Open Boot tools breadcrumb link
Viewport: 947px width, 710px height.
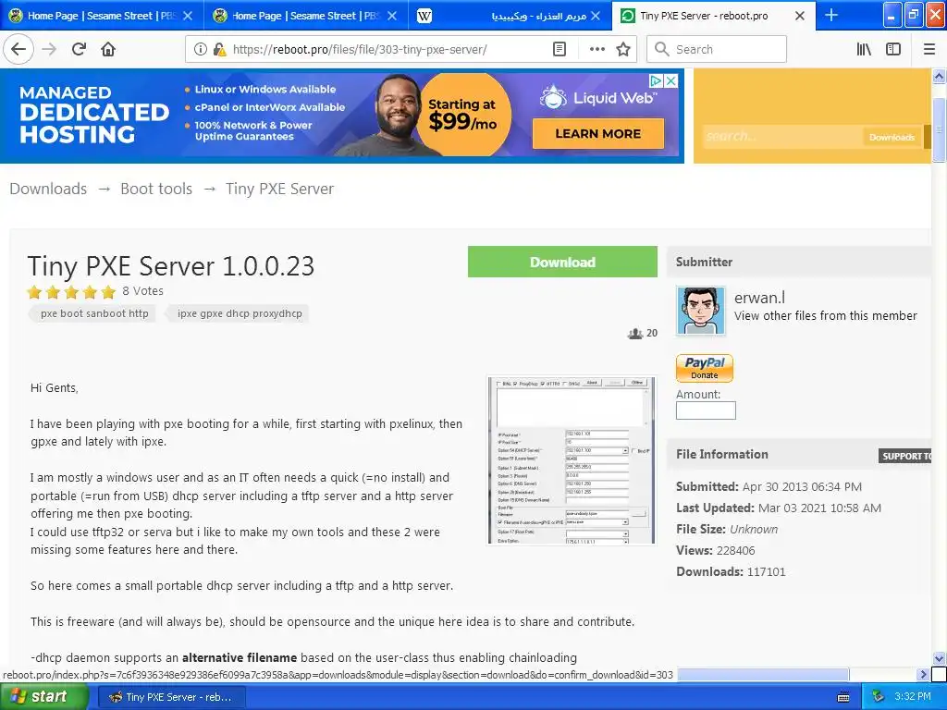point(156,189)
